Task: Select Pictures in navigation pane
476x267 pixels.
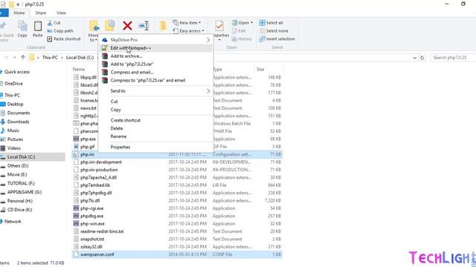Action: click(x=15, y=139)
